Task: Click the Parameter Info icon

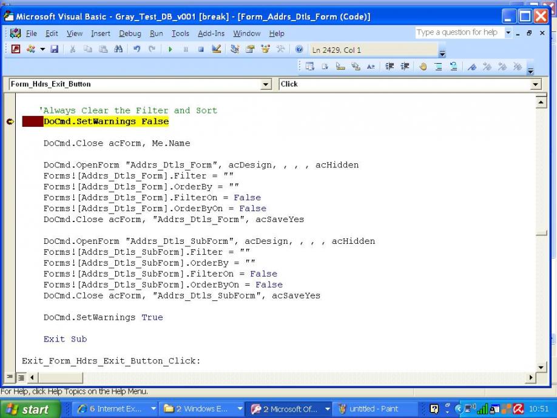Action: click(x=356, y=66)
